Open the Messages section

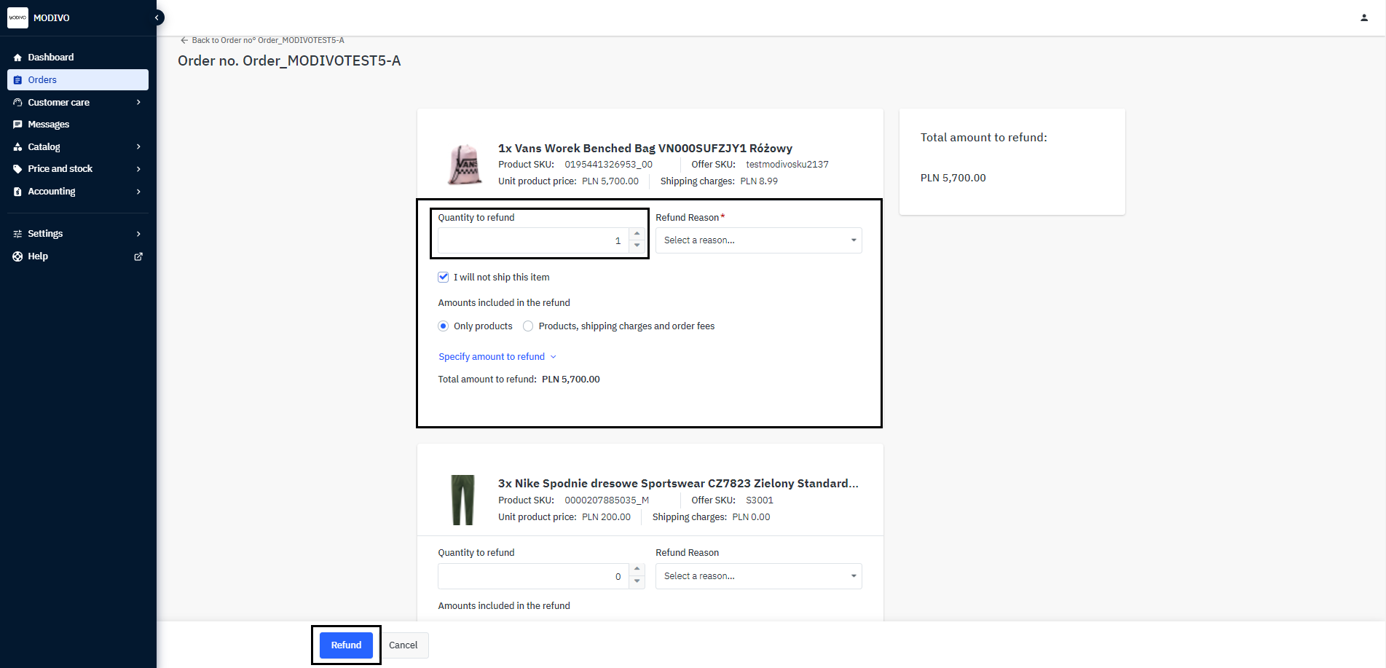coord(49,124)
